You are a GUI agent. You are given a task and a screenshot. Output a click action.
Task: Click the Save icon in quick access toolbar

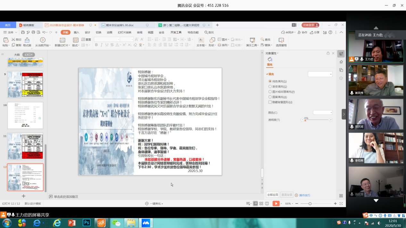(x=23, y=32)
